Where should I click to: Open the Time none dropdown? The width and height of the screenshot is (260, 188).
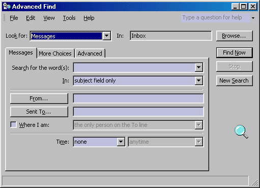pos(121,142)
